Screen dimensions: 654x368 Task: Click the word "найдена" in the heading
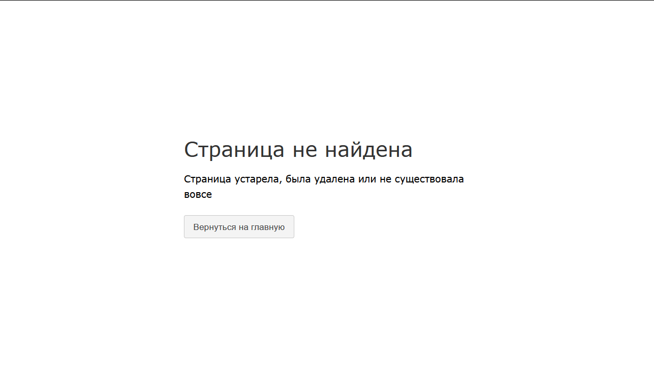point(368,150)
